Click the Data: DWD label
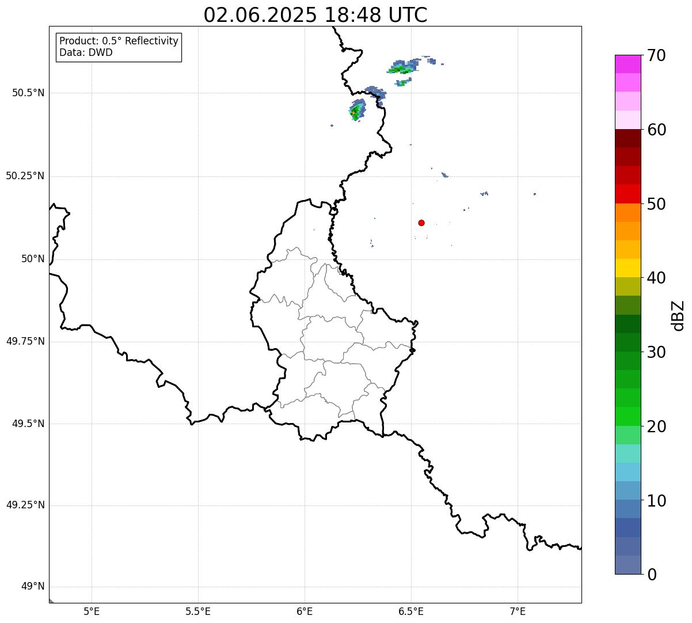The width and height of the screenshot is (692, 623). click(86, 52)
